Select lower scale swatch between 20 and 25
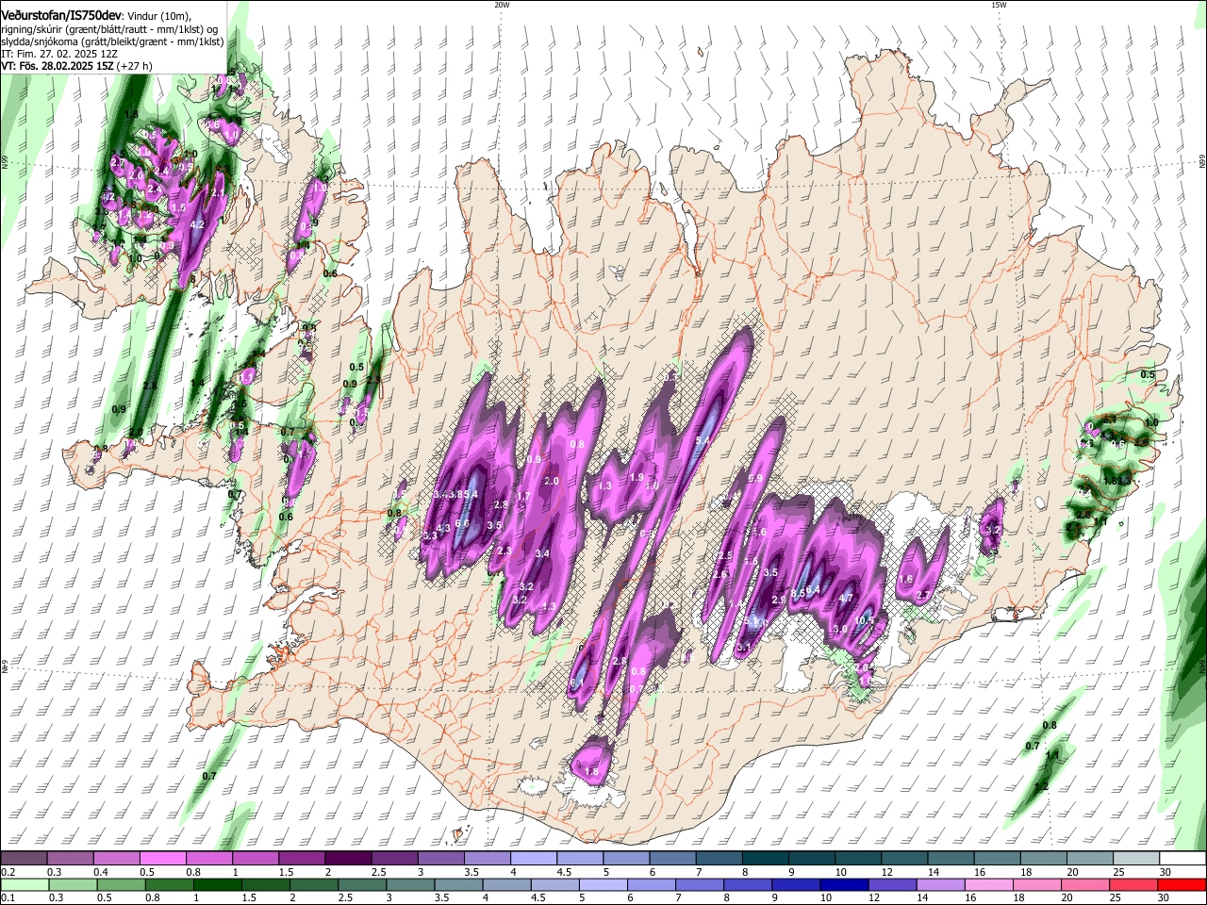1207x905 pixels. [1086, 885]
